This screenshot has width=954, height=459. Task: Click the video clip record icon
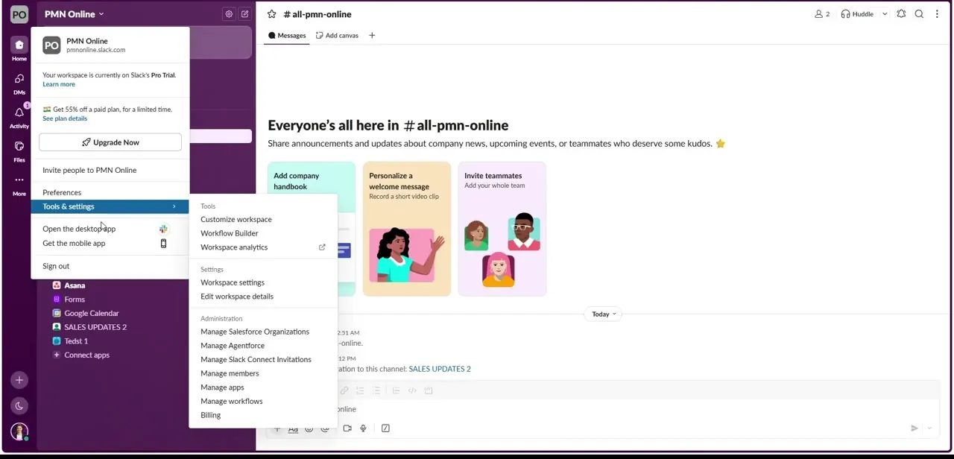tap(347, 428)
